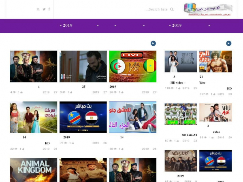Click the play circle icon above right sidebar videos
Viewport: 243px width, 182px height.
point(228,43)
